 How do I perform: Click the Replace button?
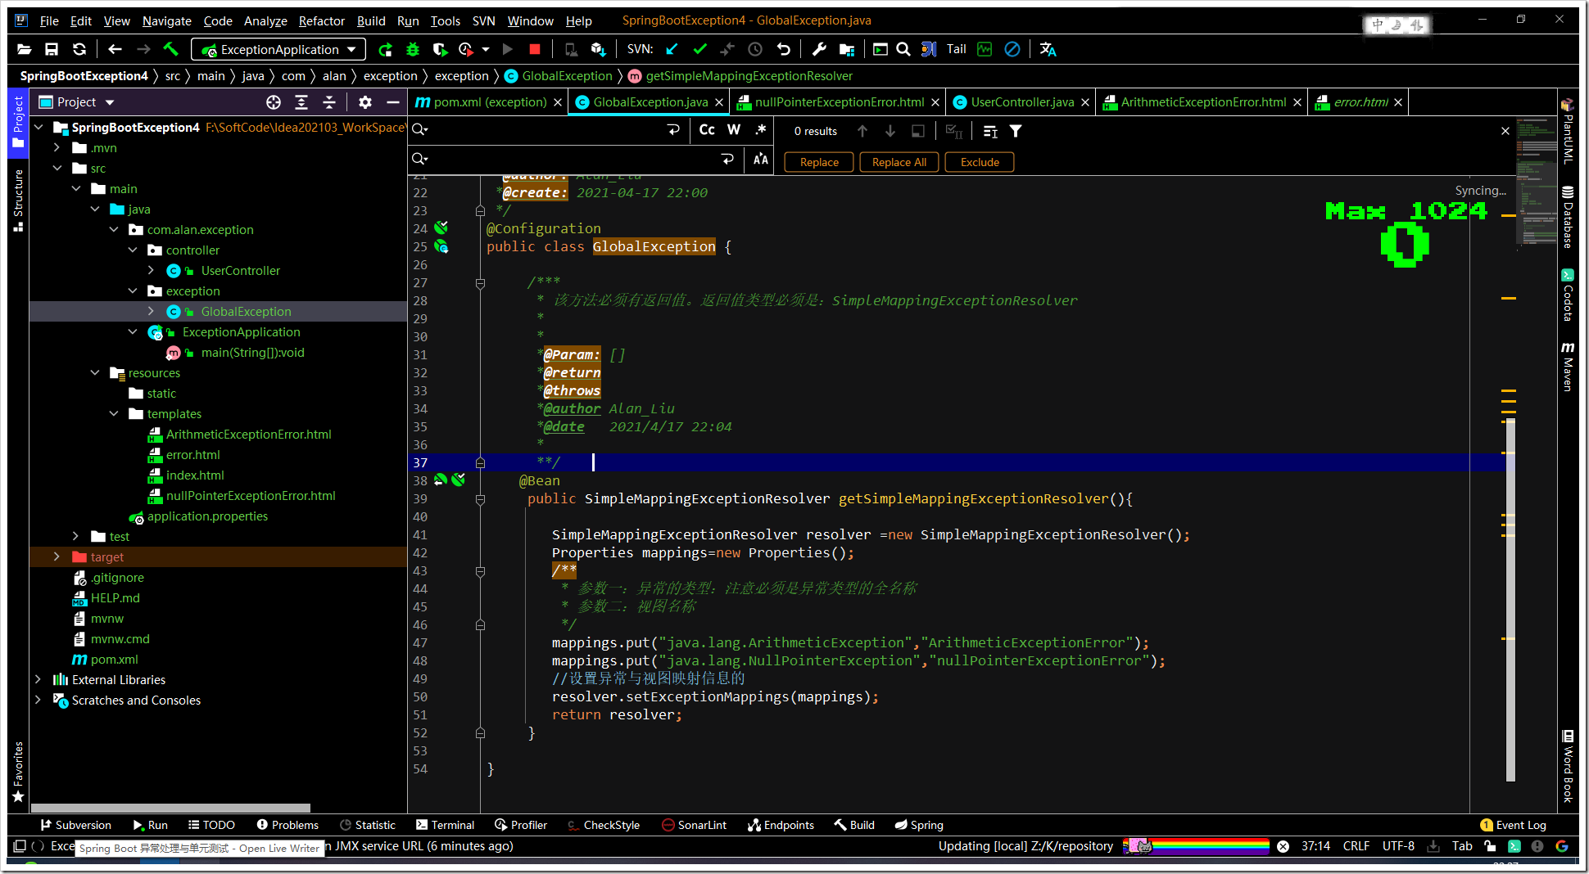pyautogui.click(x=819, y=162)
